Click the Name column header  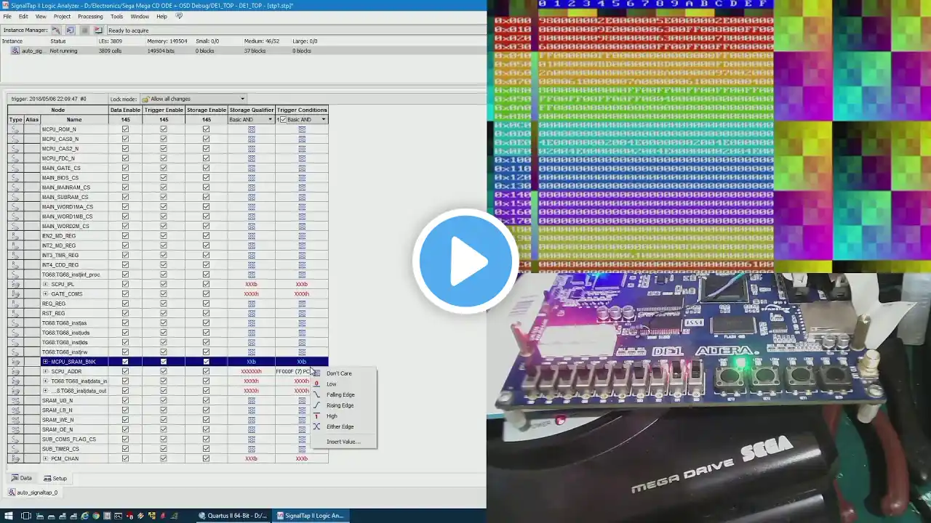click(74, 120)
